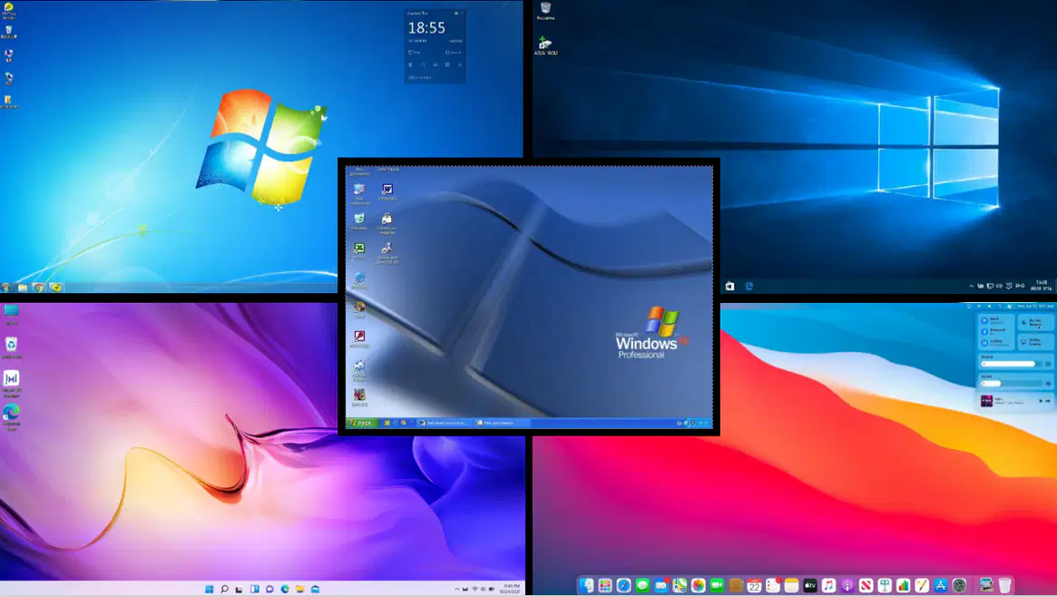Open Apple TV in the macOS dock
The image size is (1057, 597).
pos(810,585)
